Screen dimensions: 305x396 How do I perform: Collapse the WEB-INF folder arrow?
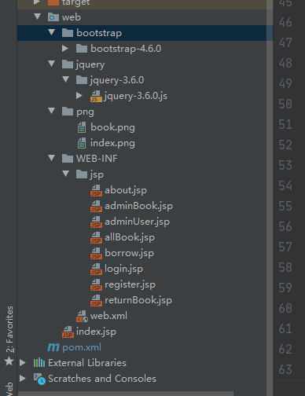pos(52,158)
